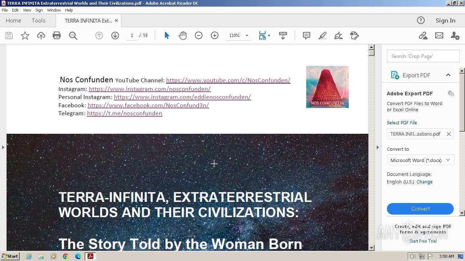Go to previous page arrow
The height and width of the screenshot is (261, 465).
point(99,36)
